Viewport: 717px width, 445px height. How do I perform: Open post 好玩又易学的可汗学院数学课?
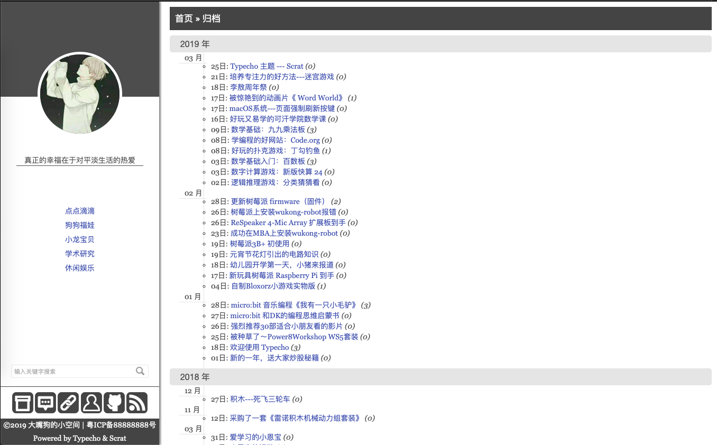277,119
